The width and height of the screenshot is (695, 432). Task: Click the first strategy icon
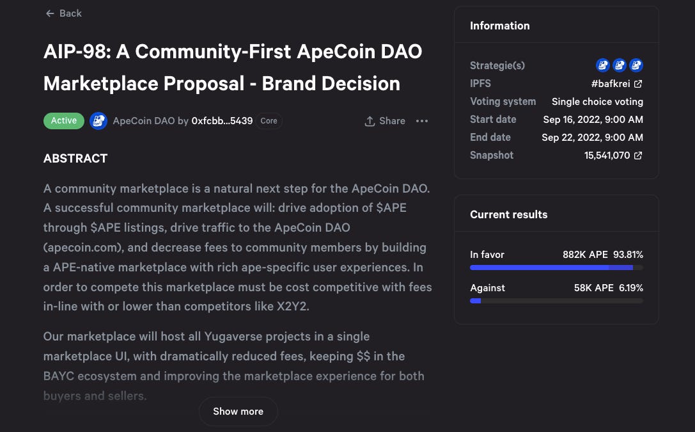pos(602,65)
